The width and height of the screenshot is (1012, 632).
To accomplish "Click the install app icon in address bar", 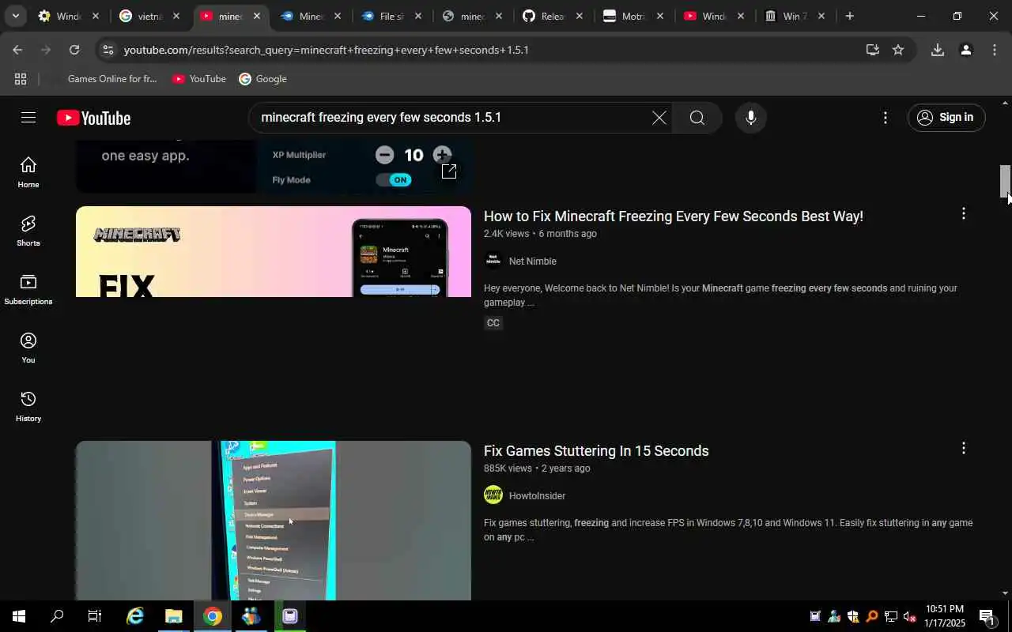I will click(872, 50).
